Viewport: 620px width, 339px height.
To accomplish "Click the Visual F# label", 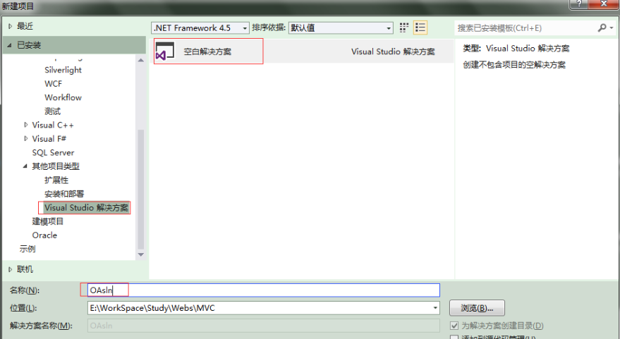I will point(49,139).
